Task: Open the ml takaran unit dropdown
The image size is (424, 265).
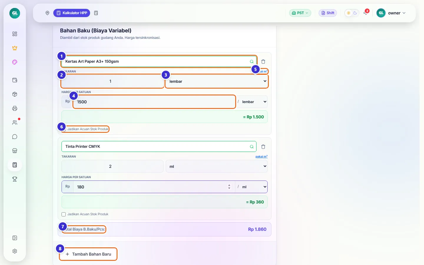Action: (217, 166)
